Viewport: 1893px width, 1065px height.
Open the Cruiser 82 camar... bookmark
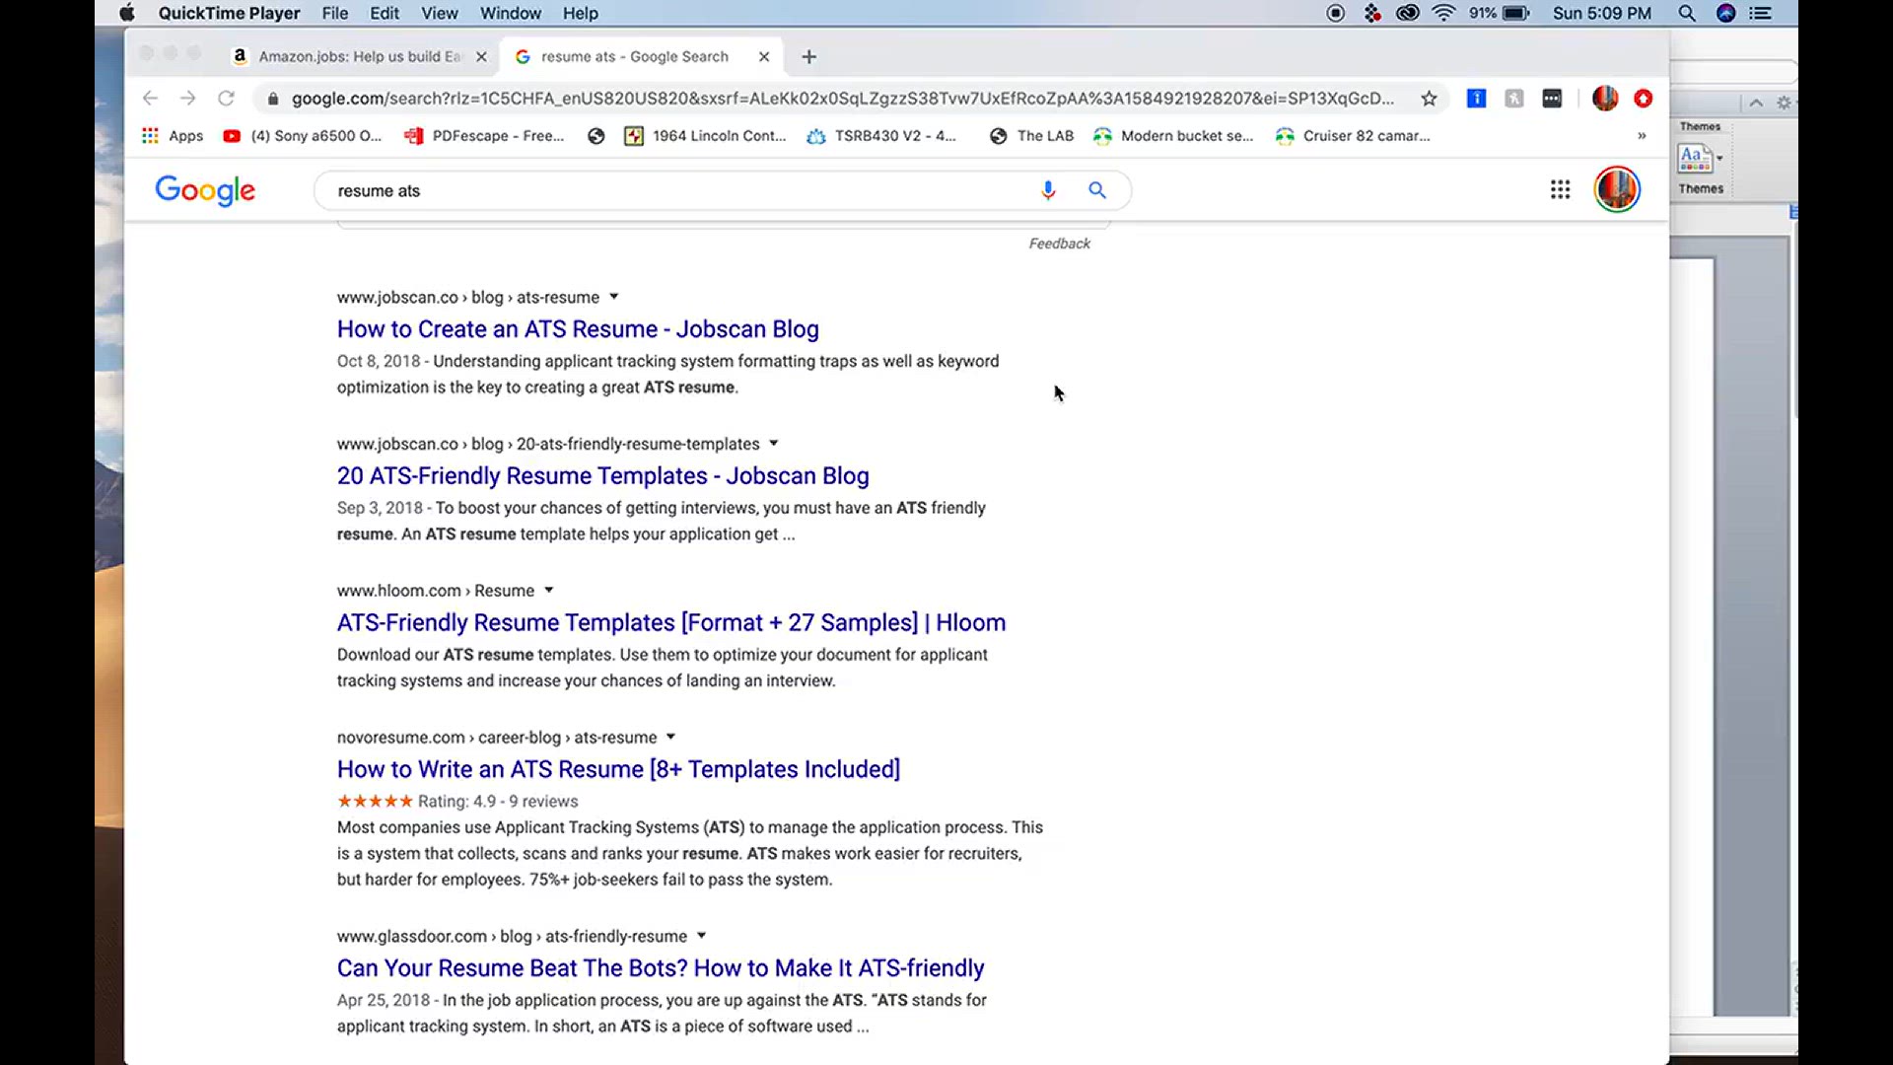(1353, 136)
